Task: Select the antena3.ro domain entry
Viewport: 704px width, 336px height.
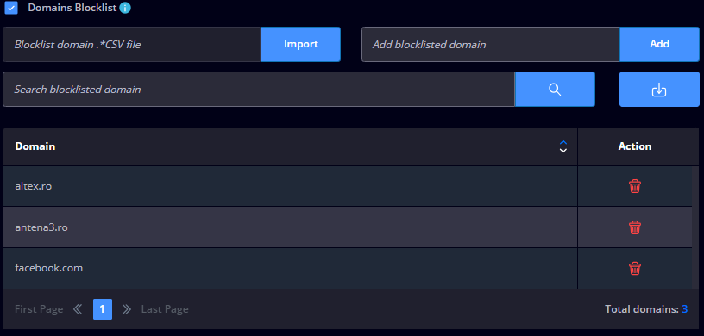Action: (x=41, y=227)
